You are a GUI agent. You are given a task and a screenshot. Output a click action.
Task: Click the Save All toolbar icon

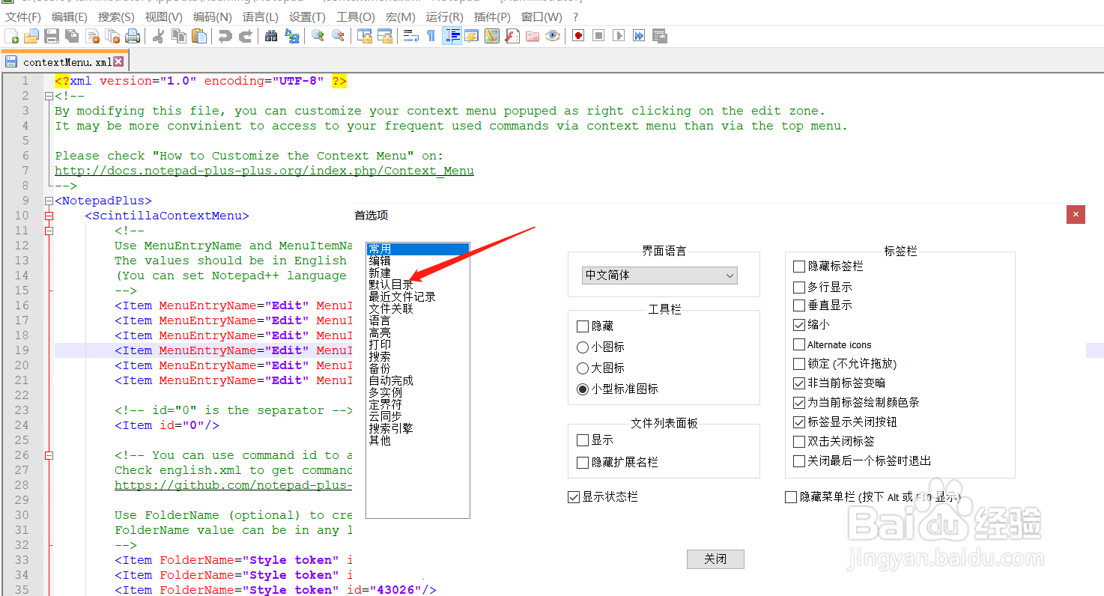click(x=72, y=35)
